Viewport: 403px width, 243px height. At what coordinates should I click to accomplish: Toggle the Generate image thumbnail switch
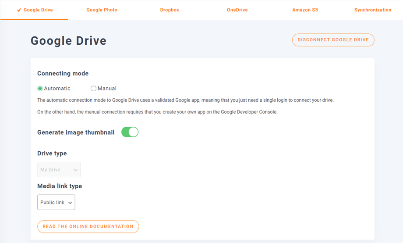point(130,132)
